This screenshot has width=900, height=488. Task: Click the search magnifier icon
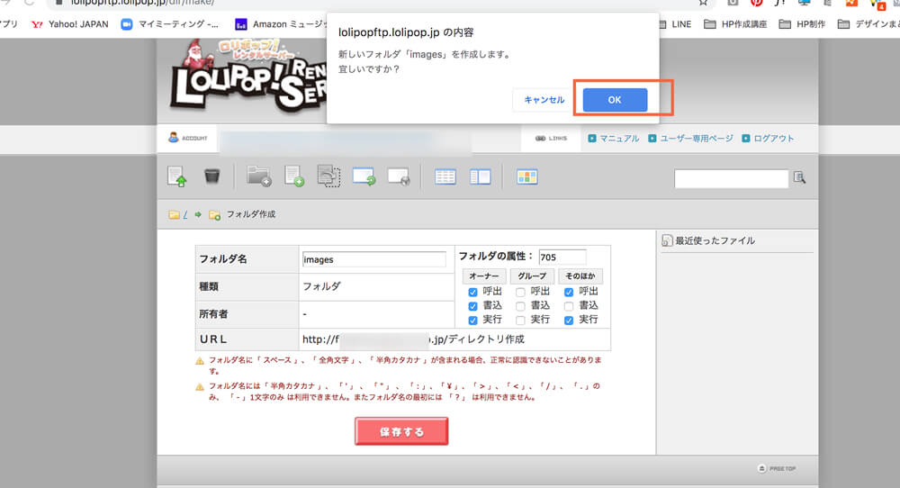[x=799, y=177]
